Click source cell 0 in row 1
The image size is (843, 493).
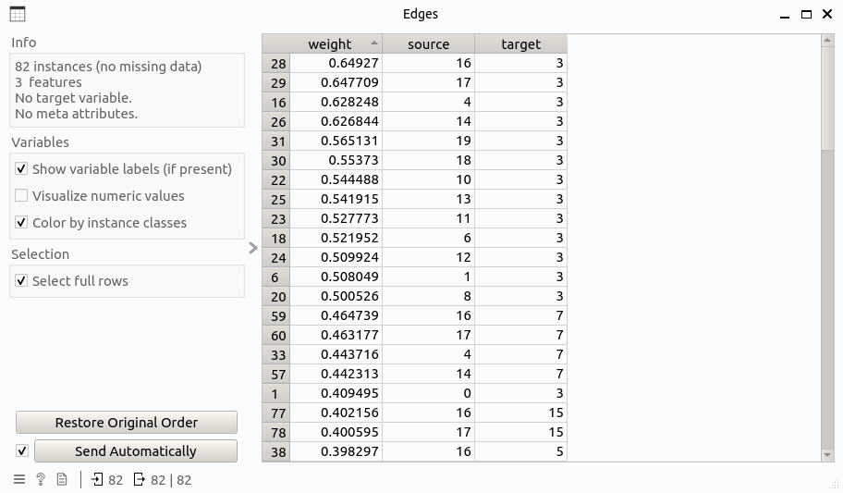click(x=429, y=393)
